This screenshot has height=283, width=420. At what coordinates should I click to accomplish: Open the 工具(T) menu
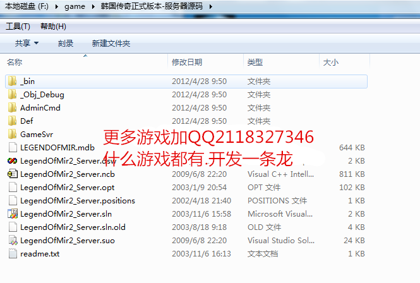pos(18,27)
